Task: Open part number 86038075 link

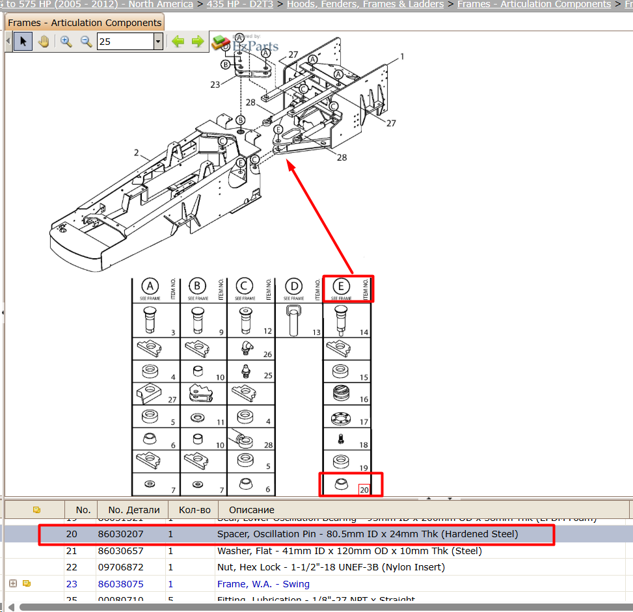Action: tap(121, 584)
